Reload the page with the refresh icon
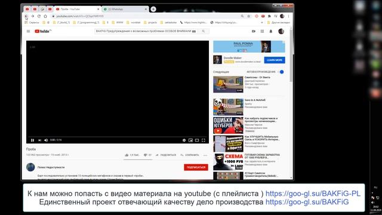The width and height of the screenshot is (382, 215). click(39, 16)
